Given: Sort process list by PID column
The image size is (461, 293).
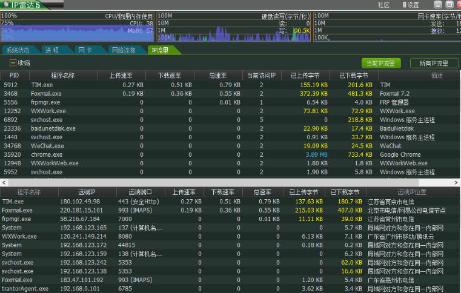Looking at the screenshot, I should 15,76.
